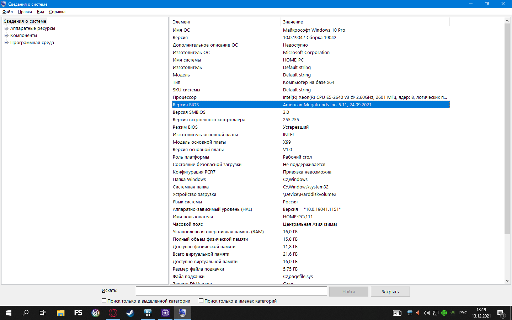Viewport: 512px width, 320px height.
Task: Select the 'Компоненты' tree label
Action: (23, 36)
